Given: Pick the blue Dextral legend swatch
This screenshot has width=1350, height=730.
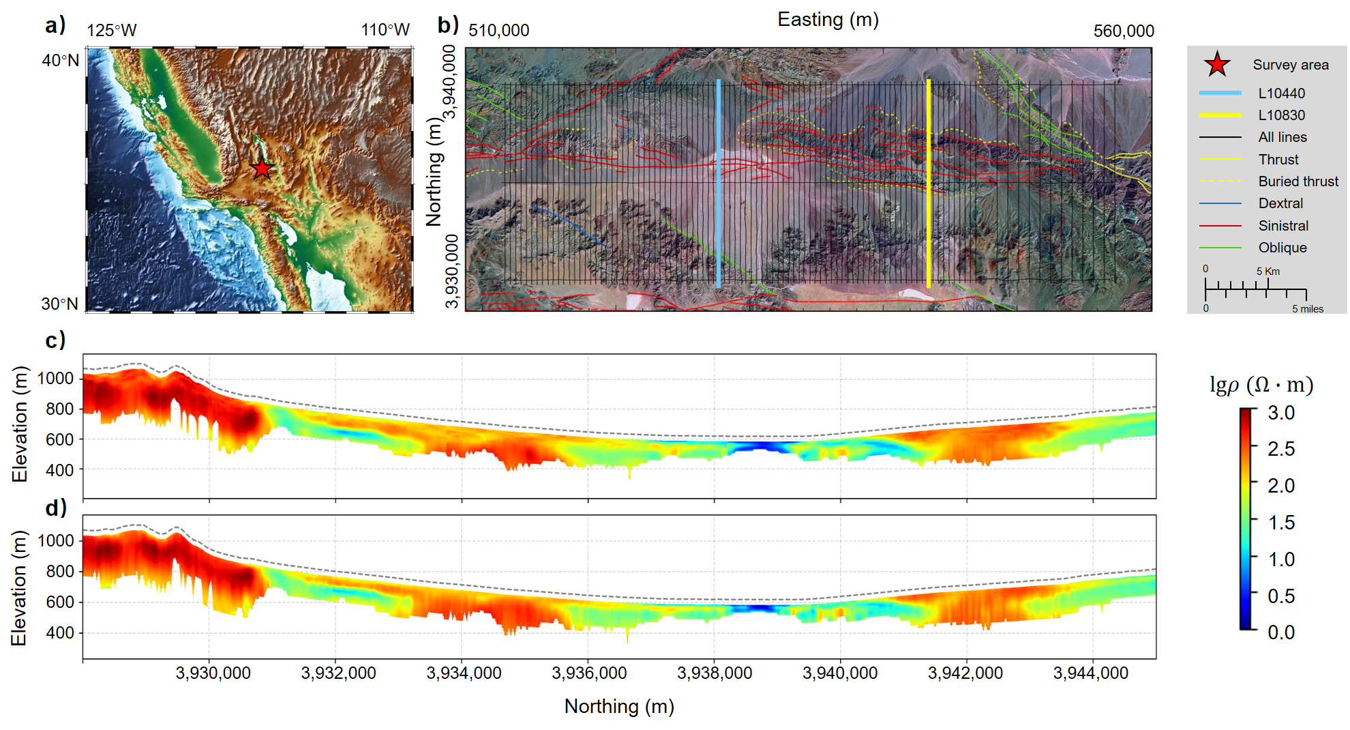Looking at the screenshot, I should pyautogui.click(x=1220, y=203).
